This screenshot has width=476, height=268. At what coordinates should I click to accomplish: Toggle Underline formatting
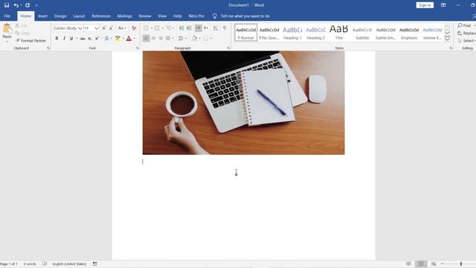tap(71, 38)
